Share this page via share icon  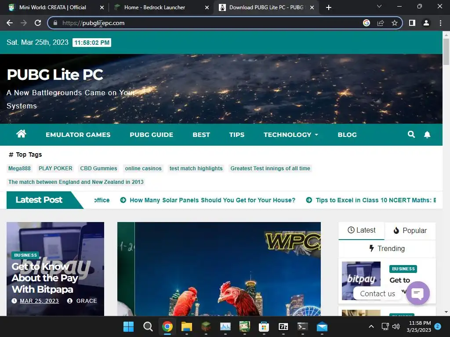(x=381, y=23)
